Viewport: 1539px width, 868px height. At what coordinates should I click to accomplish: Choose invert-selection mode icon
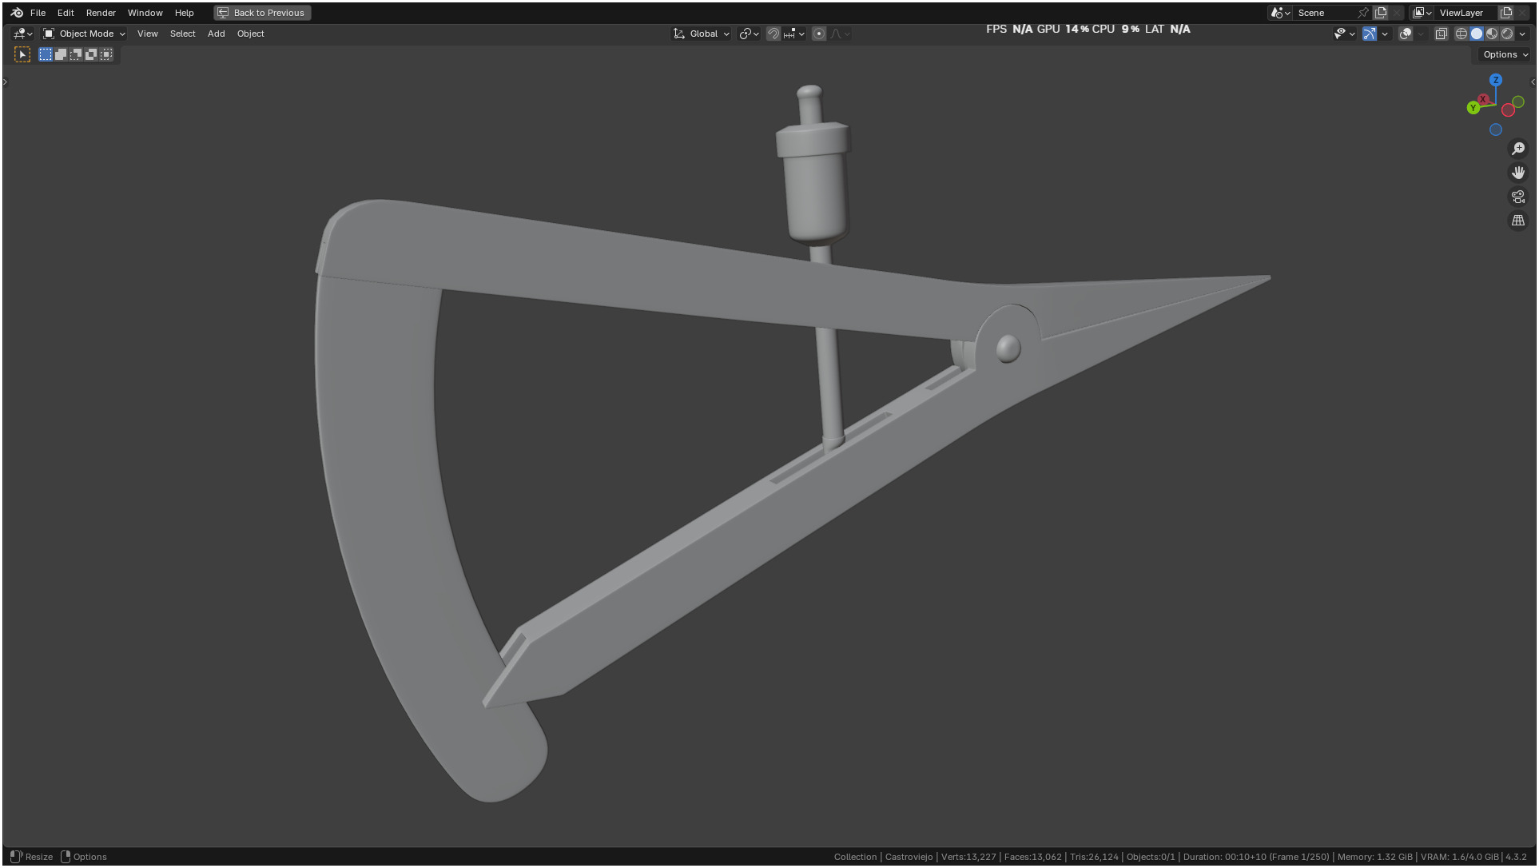tap(91, 54)
